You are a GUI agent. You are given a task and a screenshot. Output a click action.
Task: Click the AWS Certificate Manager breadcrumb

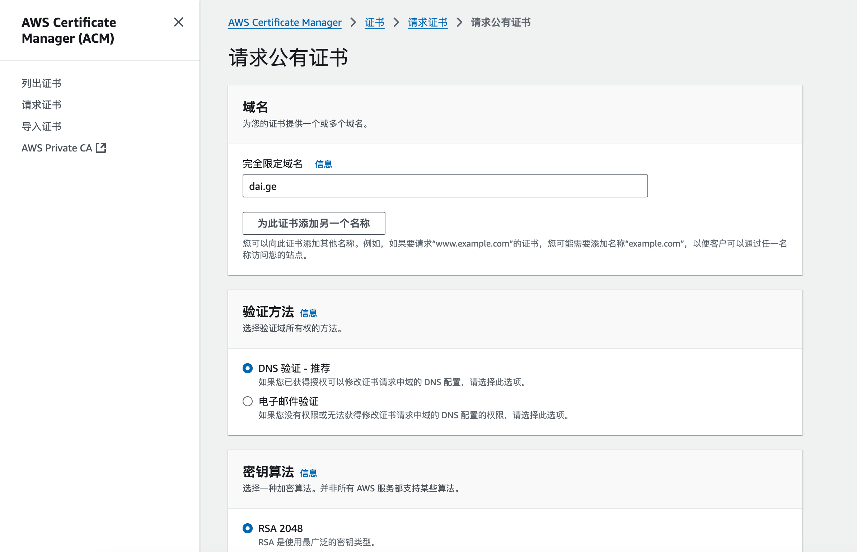(x=285, y=22)
